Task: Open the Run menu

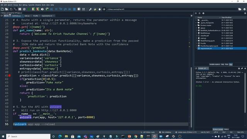Action: pos(20,5)
